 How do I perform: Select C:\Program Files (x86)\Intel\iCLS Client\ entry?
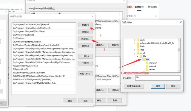click(44, 28)
